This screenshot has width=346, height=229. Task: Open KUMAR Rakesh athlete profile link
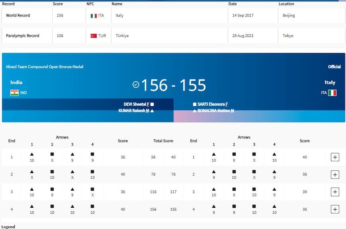click(x=131, y=111)
